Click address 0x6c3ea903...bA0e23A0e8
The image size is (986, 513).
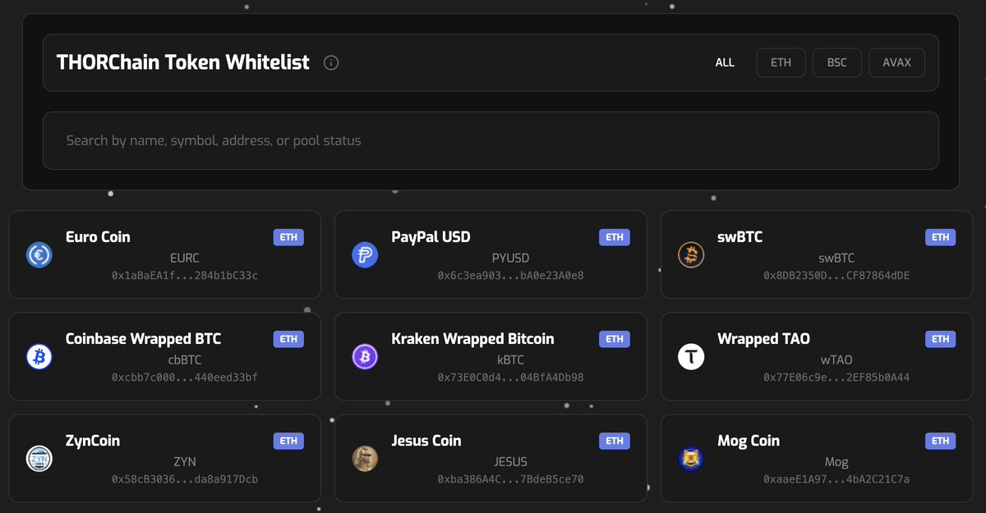pos(511,276)
